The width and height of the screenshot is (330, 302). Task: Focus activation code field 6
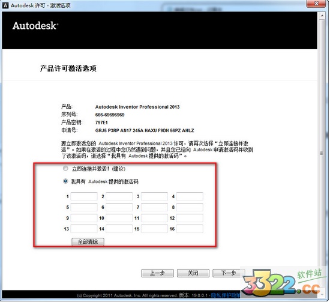[x=119, y=207]
